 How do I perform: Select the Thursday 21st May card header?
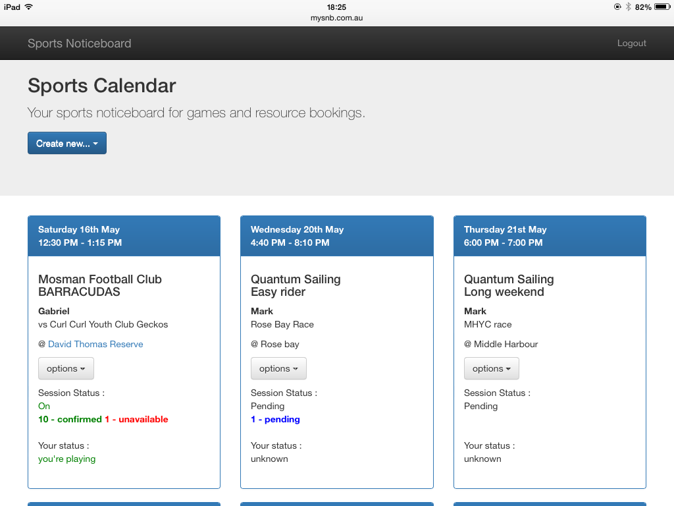pyautogui.click(x=550, y=237)
